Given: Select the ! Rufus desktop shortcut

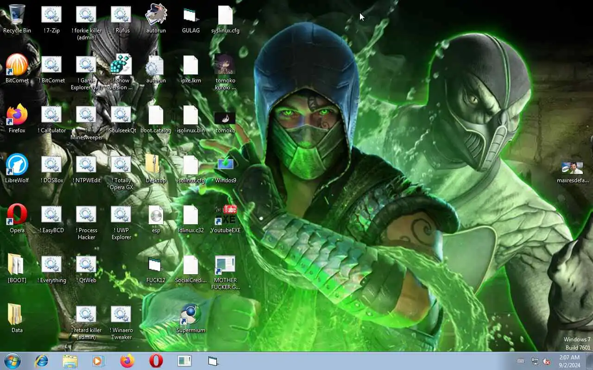Looking at the screenshot, I should pos(121,19).
